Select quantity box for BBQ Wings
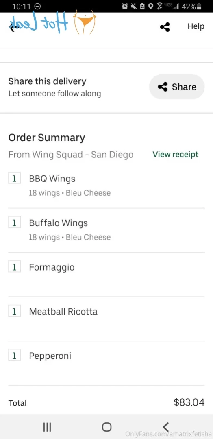This screenshot has height=439, width=213. tap(14, 178)
